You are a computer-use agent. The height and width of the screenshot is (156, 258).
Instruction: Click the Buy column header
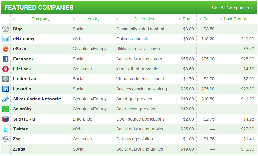coord(186,19)
